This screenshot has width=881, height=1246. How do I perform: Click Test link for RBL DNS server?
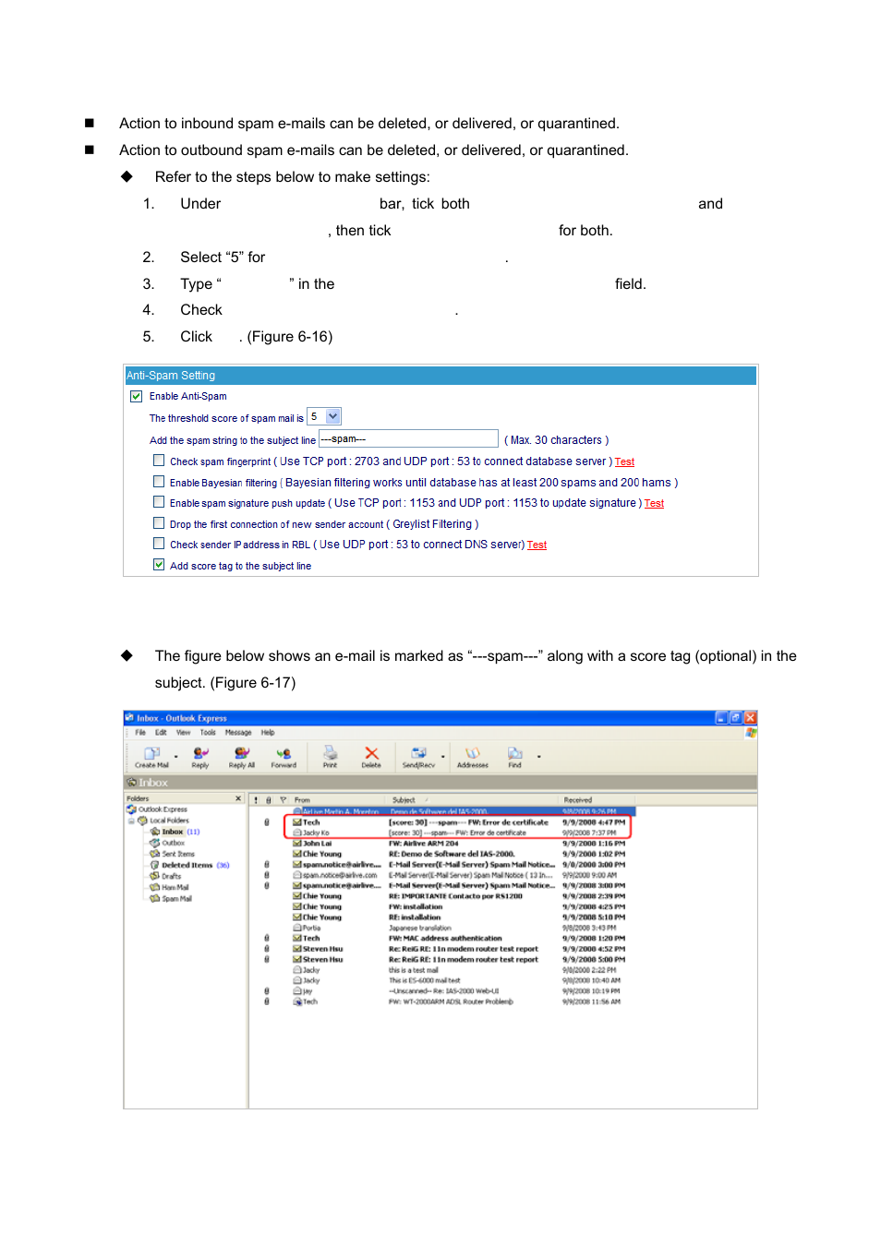537,545
